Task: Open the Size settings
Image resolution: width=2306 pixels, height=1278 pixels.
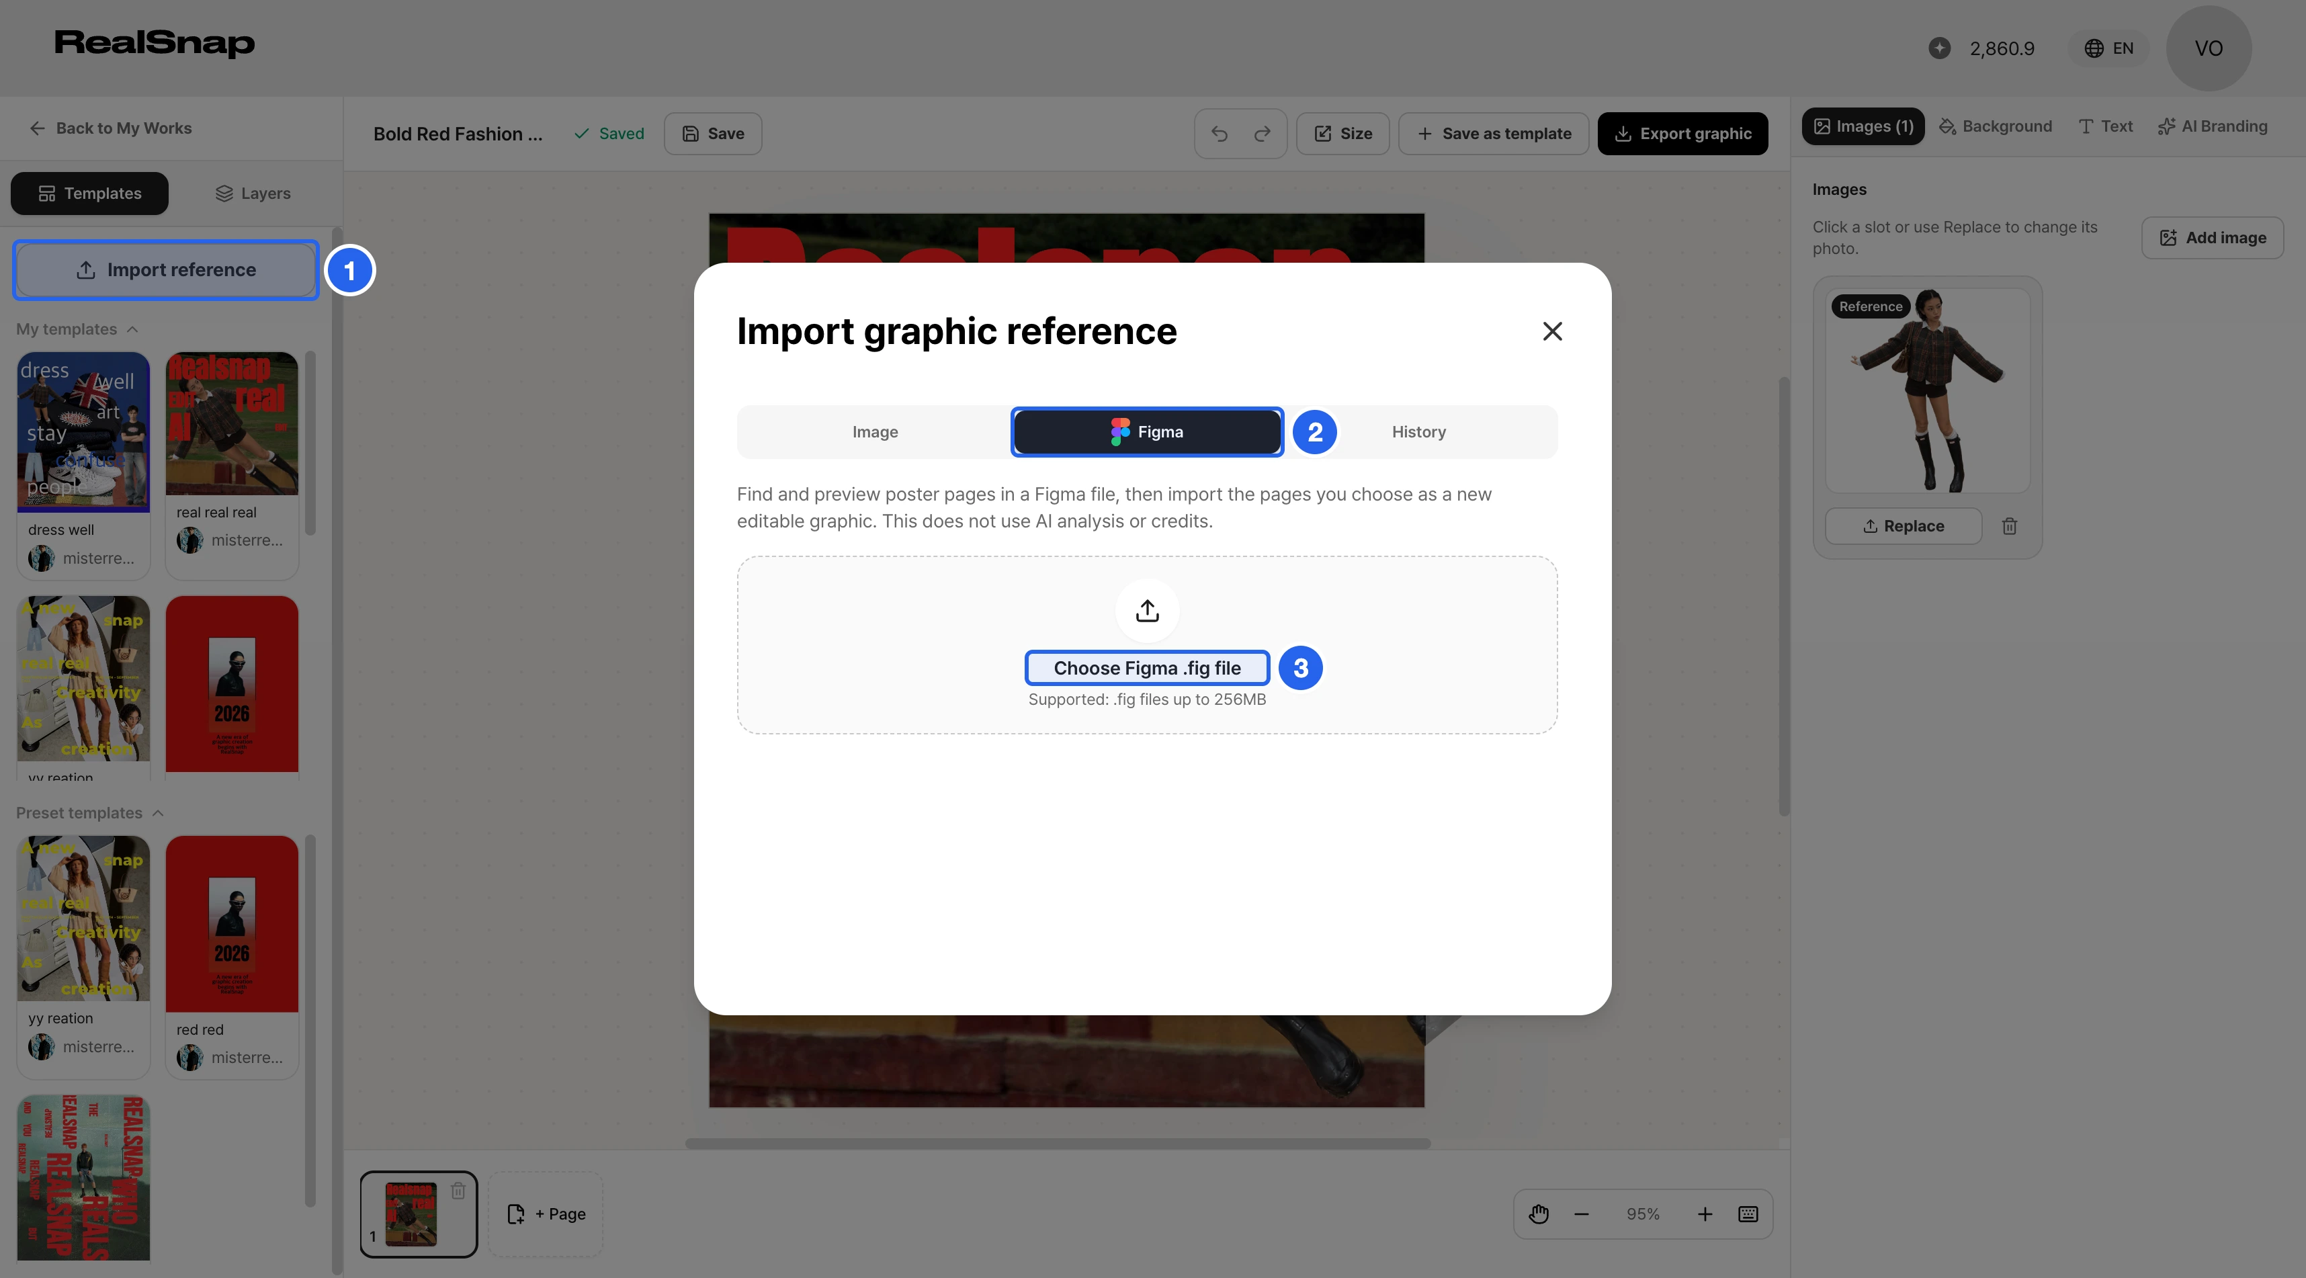Action: click(x=1342, y=133)
